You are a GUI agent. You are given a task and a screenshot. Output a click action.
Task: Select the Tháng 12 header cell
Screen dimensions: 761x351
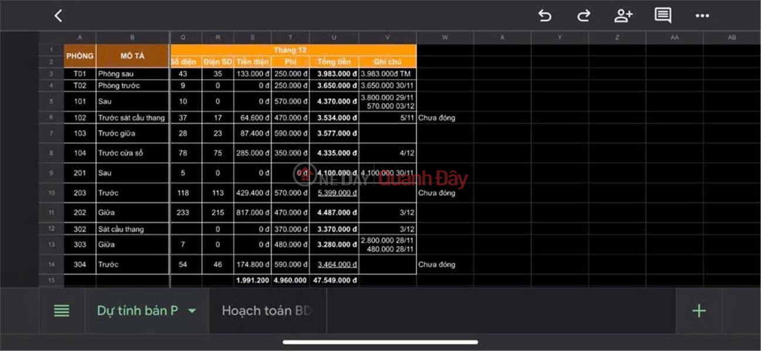click(x=293, y=50)
